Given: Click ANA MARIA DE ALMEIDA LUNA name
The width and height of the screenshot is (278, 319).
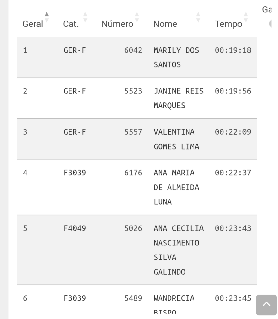Looking at the screenshot, I should pyautogui.click(x=176, y=187).
